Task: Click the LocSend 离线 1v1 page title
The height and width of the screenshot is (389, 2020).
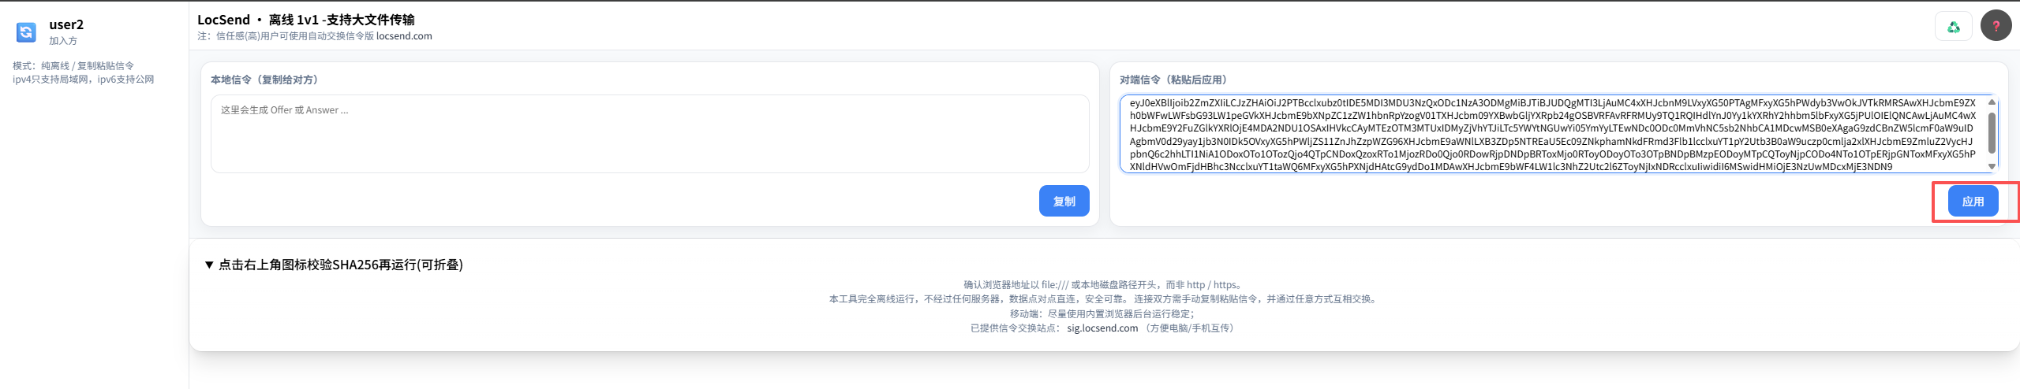Action: 305,20
